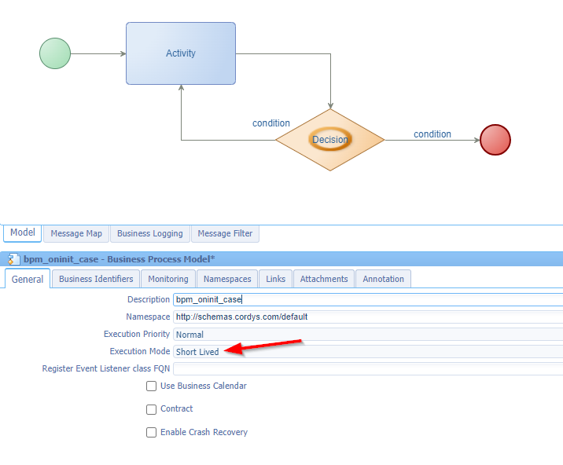The width and height of the screenshot is (563, 465).
Task: Click into the Description text field
Action: (367, 299)
